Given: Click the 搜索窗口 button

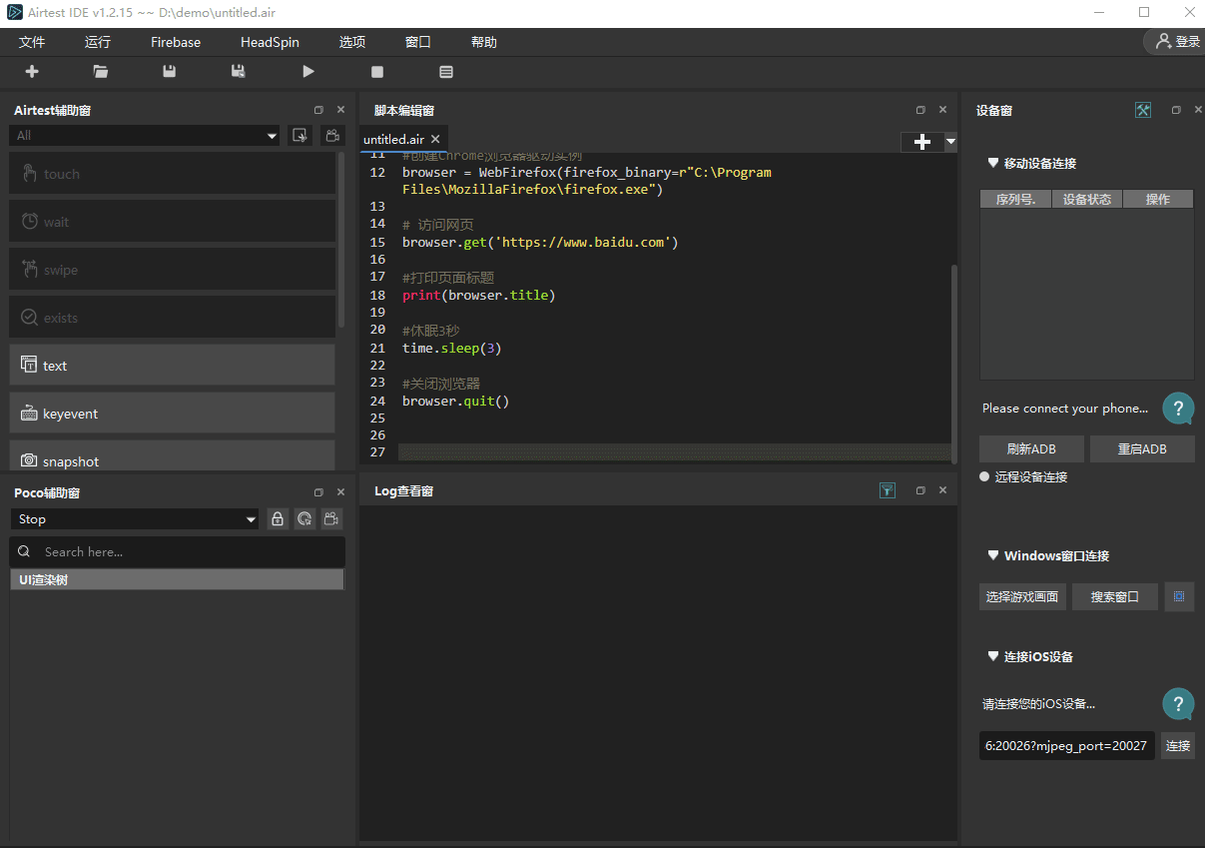Looking at the screenshot, I should (1115, 597).
